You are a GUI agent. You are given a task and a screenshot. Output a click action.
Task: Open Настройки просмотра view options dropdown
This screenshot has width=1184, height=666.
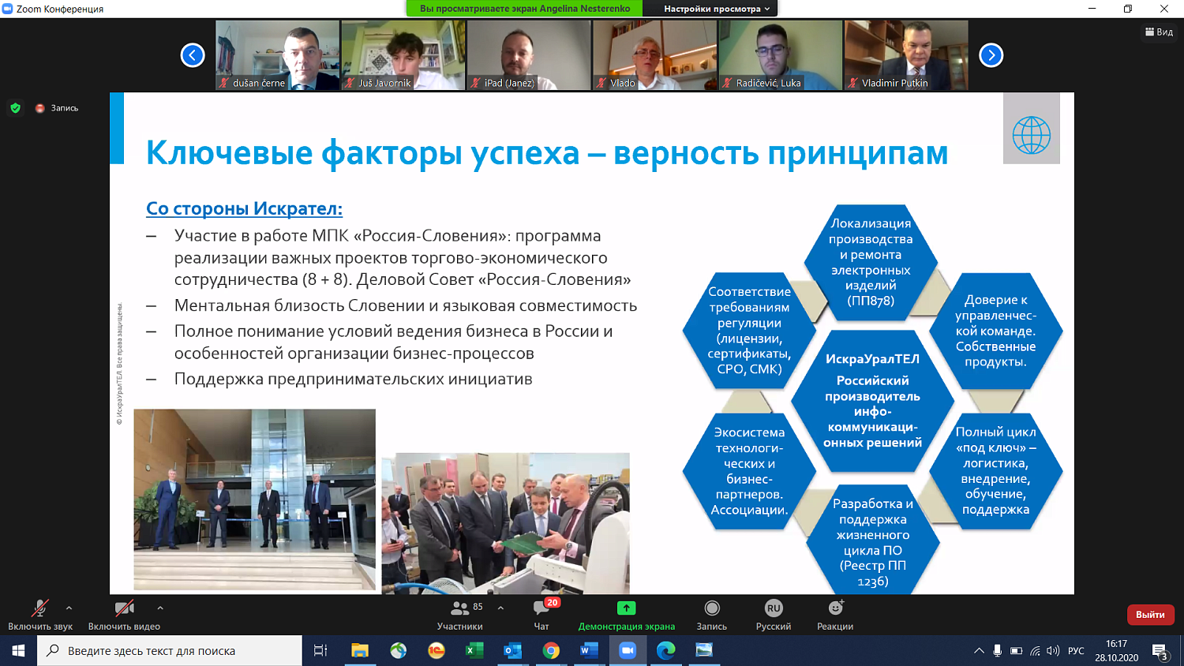[x=717, y=9]
